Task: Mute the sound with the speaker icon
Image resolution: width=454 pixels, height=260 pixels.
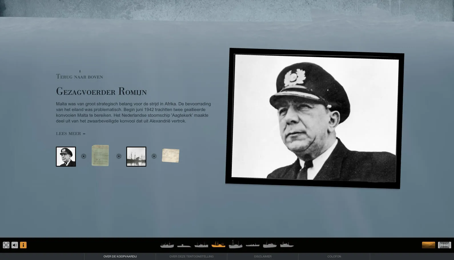Action: (15, 245)
